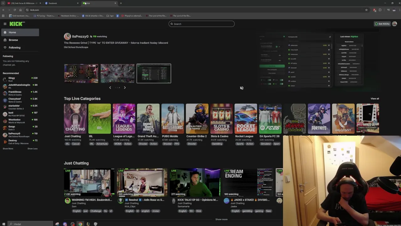Open the PCTuning bookmark
This screenshot has height=226, width=401.
[45, 16]
